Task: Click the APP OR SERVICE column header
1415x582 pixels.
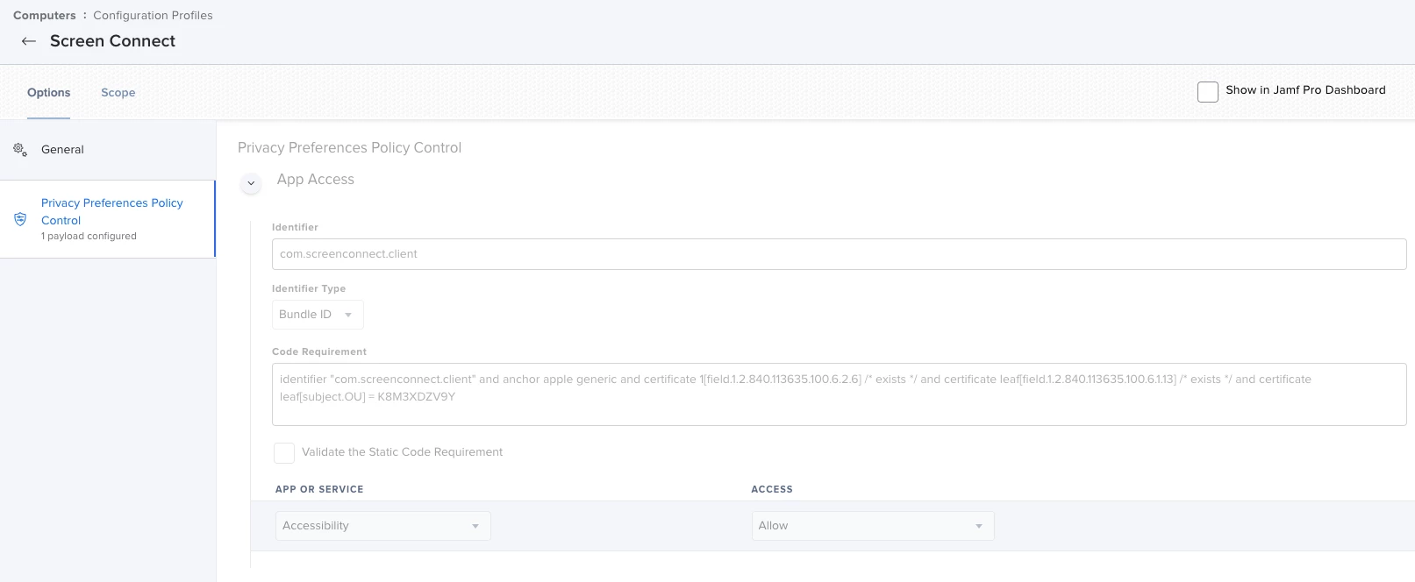Action: tap(319, 489)
